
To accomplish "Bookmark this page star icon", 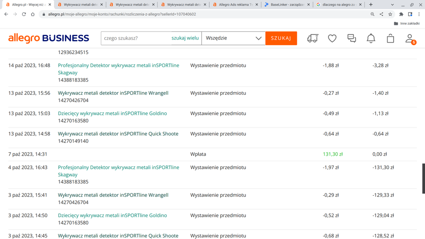I will pyautogui.click(x=390, y=14).
